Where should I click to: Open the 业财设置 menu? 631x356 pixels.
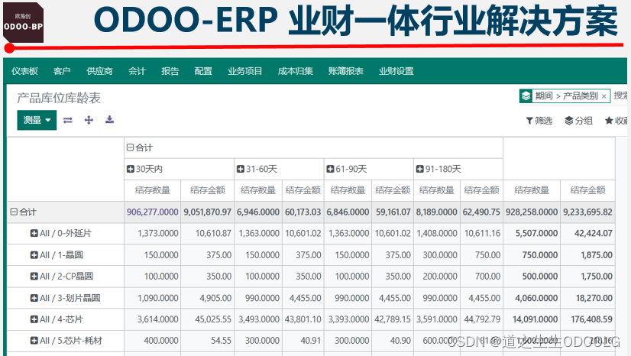[396, 71]
